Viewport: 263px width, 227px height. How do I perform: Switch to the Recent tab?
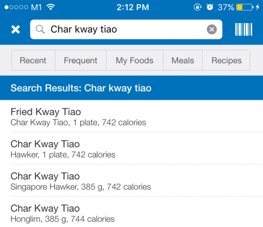coord(33,60)
